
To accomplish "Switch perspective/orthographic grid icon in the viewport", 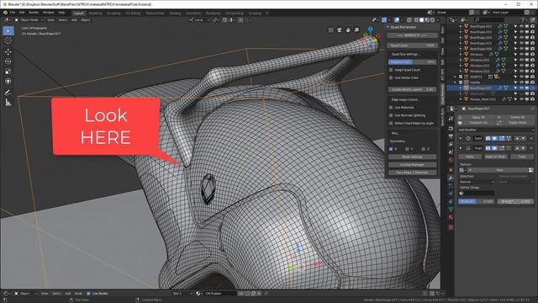I will [x=330, y=30].
